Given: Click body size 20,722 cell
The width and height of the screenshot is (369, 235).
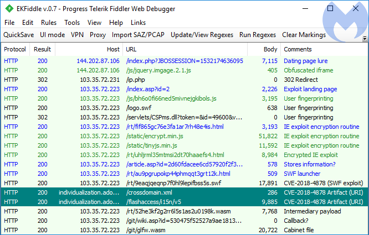Looking at the screenshot, I should coord(268,230).
